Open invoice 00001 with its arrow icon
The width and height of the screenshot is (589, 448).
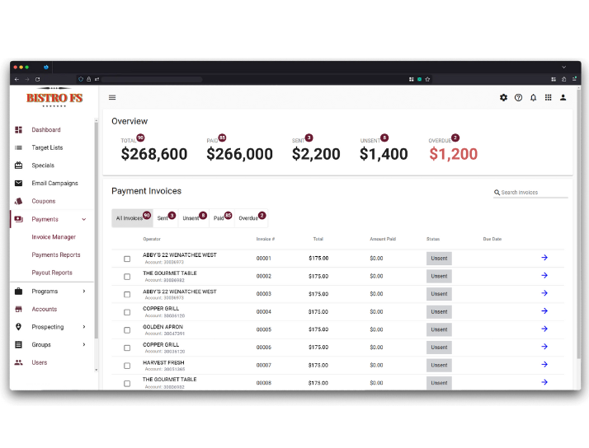544,258
